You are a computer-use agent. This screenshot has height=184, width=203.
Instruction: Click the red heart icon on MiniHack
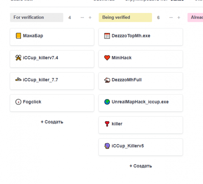(107, 58)
